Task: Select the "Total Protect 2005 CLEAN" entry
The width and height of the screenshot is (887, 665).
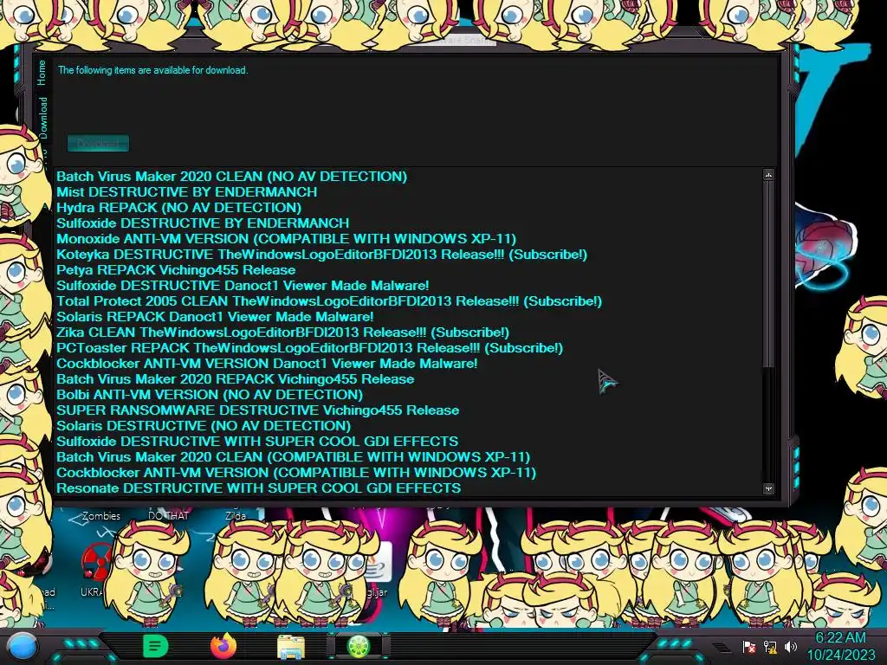Action: [x=328, y=301]
